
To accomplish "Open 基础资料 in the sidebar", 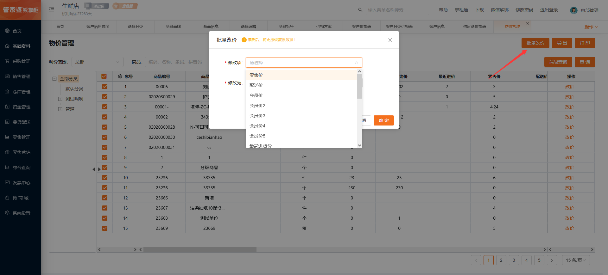I will click(21, 46).
